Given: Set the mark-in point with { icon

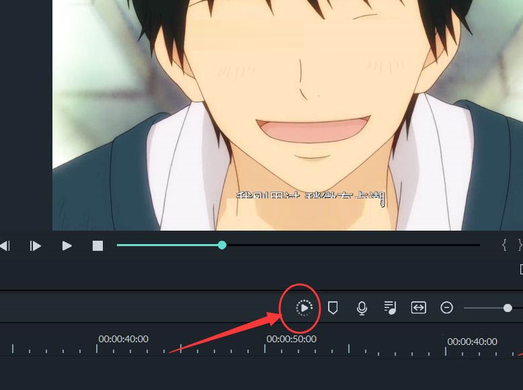Looking at the screenshot, I should tap(504, 245).
